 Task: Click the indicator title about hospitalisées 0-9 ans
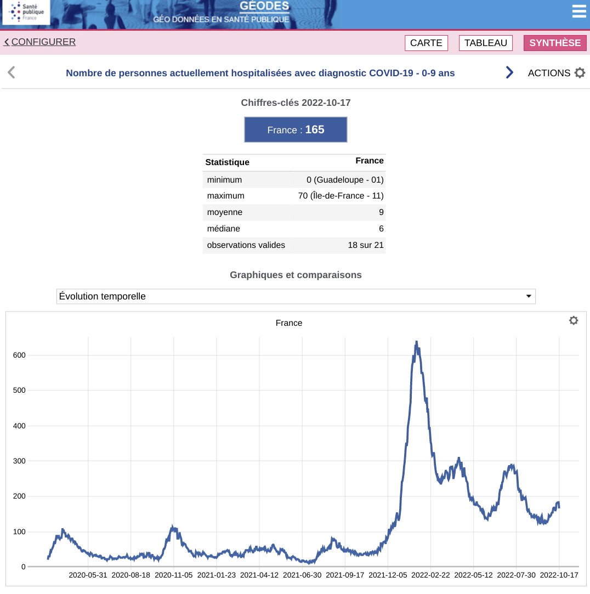pos(260,73)
